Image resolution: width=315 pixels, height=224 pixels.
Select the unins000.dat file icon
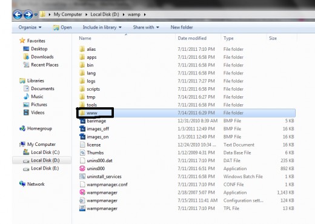tap(82, 160)
